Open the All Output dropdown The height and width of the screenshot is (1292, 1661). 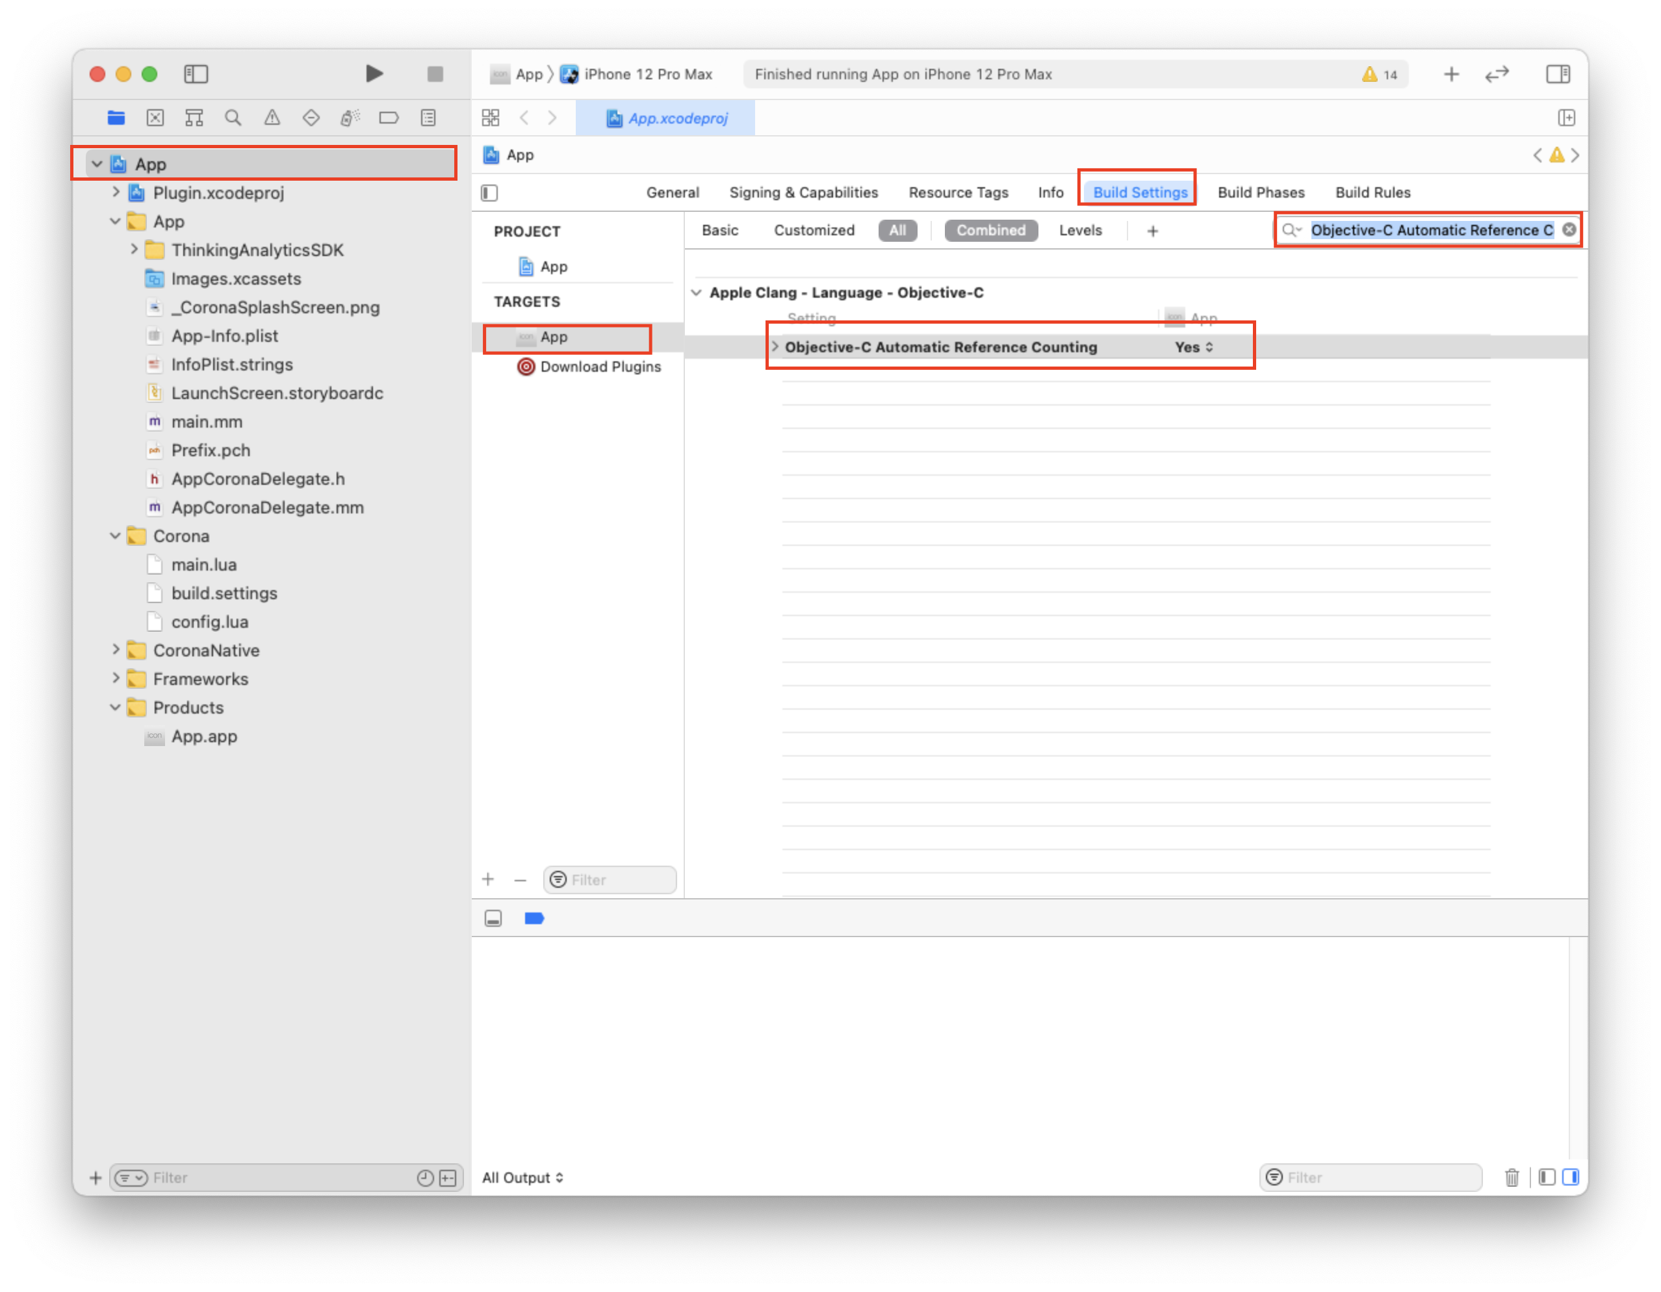(522, 1177)
